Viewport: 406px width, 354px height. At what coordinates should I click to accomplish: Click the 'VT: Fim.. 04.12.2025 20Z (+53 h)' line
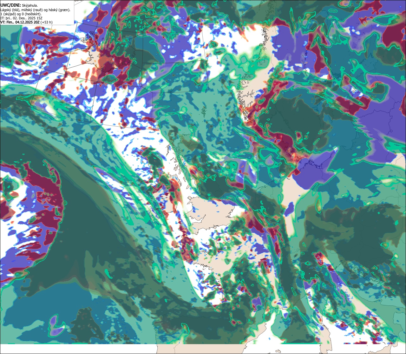pos(26,22)
